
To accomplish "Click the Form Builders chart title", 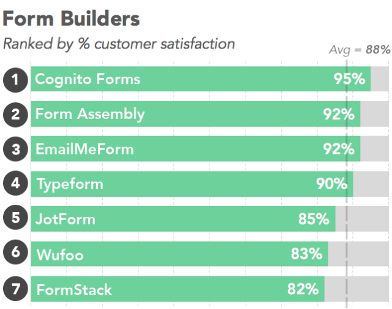I will (x=72, y=18).
